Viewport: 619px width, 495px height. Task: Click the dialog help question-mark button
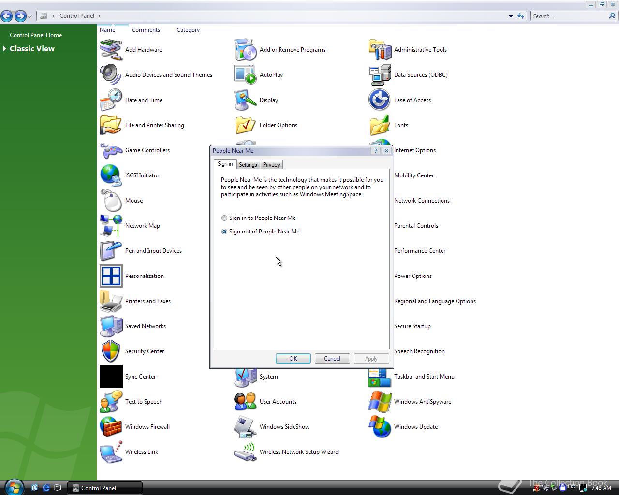tap(376, 151)
